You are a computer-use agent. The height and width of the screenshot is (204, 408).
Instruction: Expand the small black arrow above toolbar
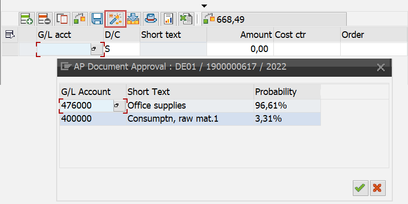pyautogui.click(x=204, y=6)
